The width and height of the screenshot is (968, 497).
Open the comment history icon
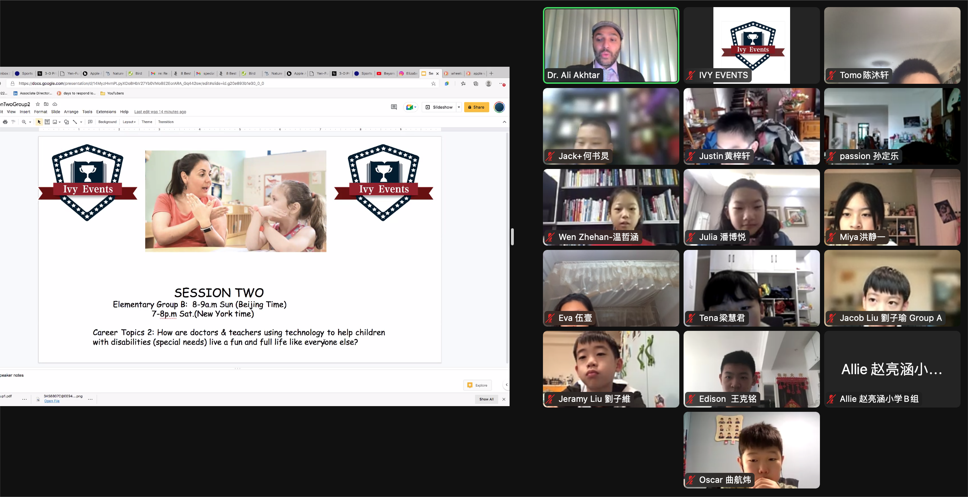click(x=394, y=108)
